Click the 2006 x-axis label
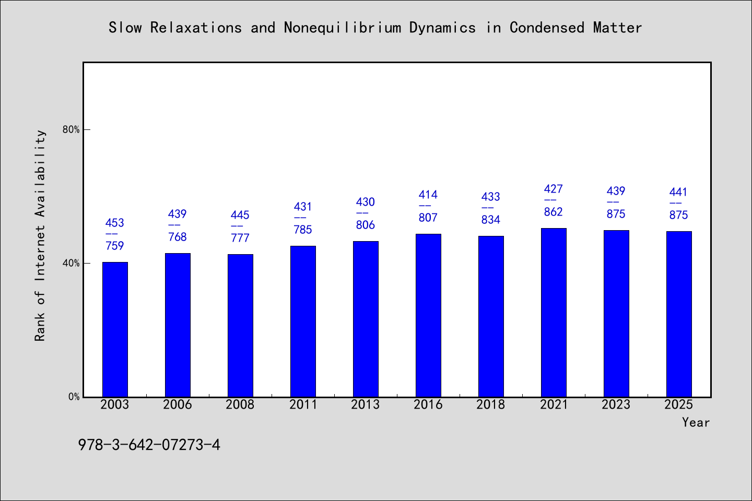Screen dimensions: 752x501 point(178,405)
